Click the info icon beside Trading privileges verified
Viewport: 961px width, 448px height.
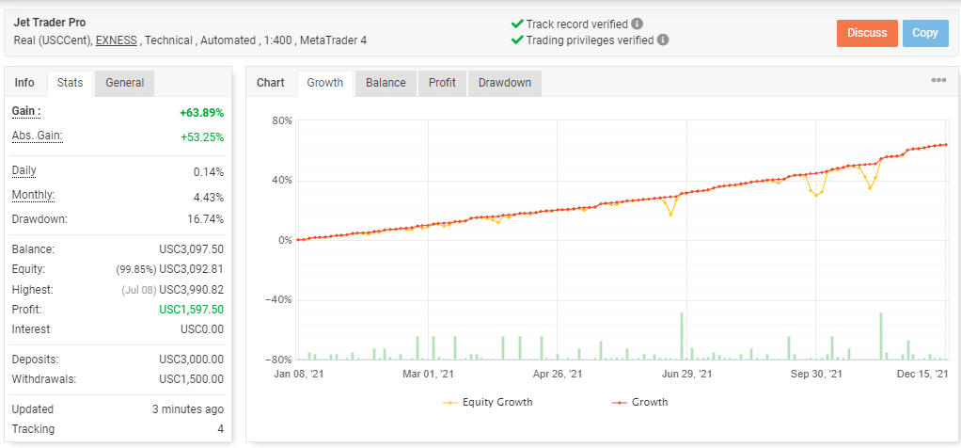(663, 40)
